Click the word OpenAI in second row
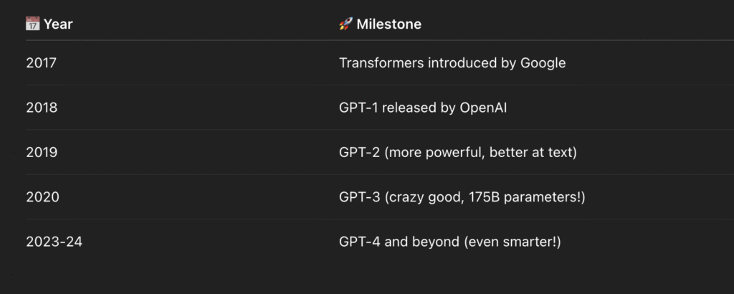The height and width of the screenshot is (294, 734). tap(483, 108)
